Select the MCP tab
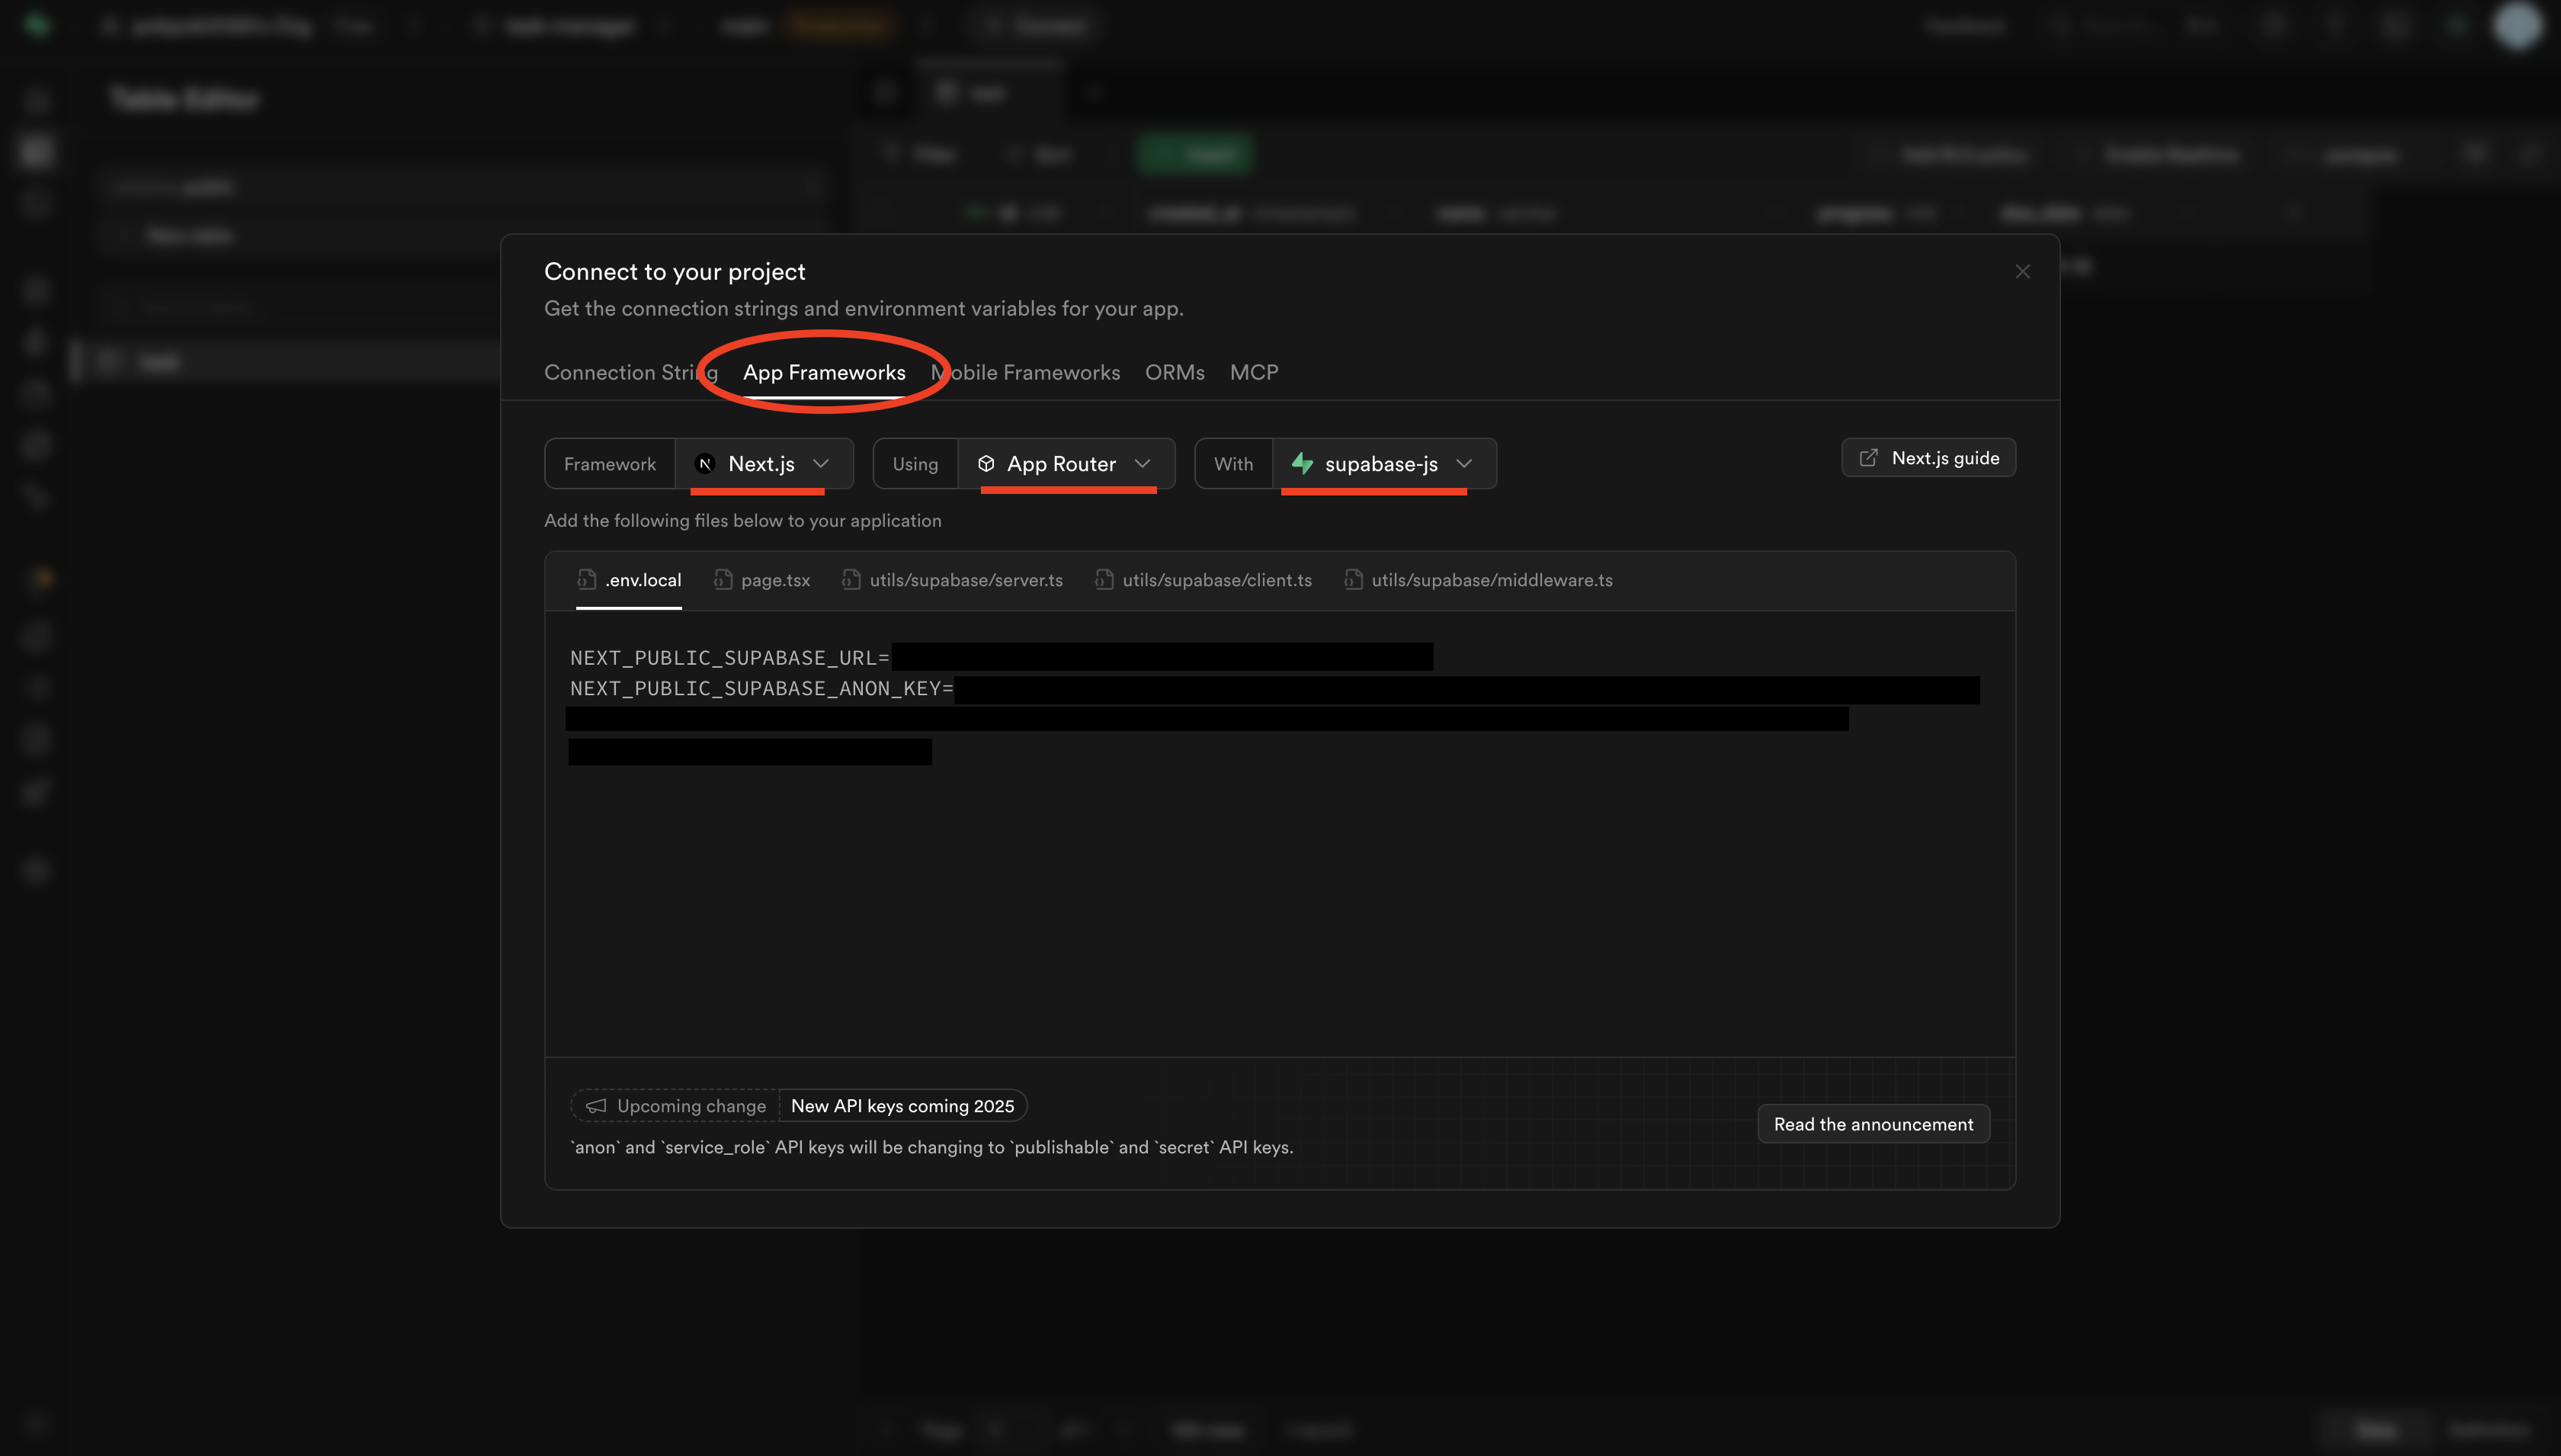Screen dimensions: 2561x1456 [1254, 373]
